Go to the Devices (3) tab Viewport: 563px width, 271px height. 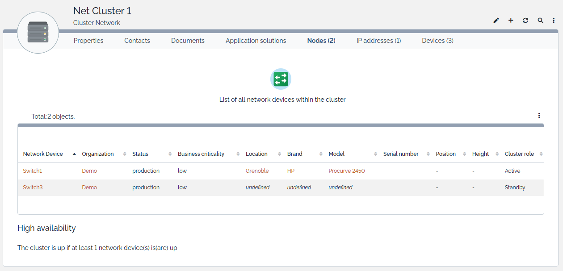[437, 41]
